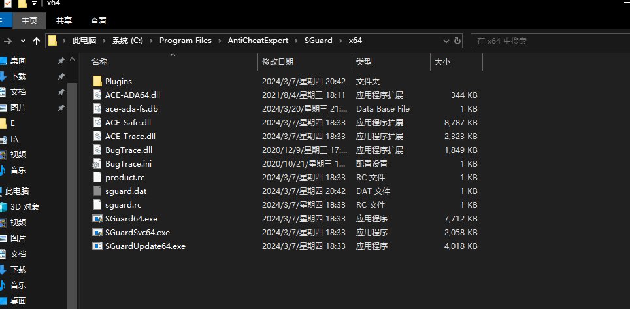Switch to the 共享 ribbon tab

pyautogui.click(x=64, y=21)
